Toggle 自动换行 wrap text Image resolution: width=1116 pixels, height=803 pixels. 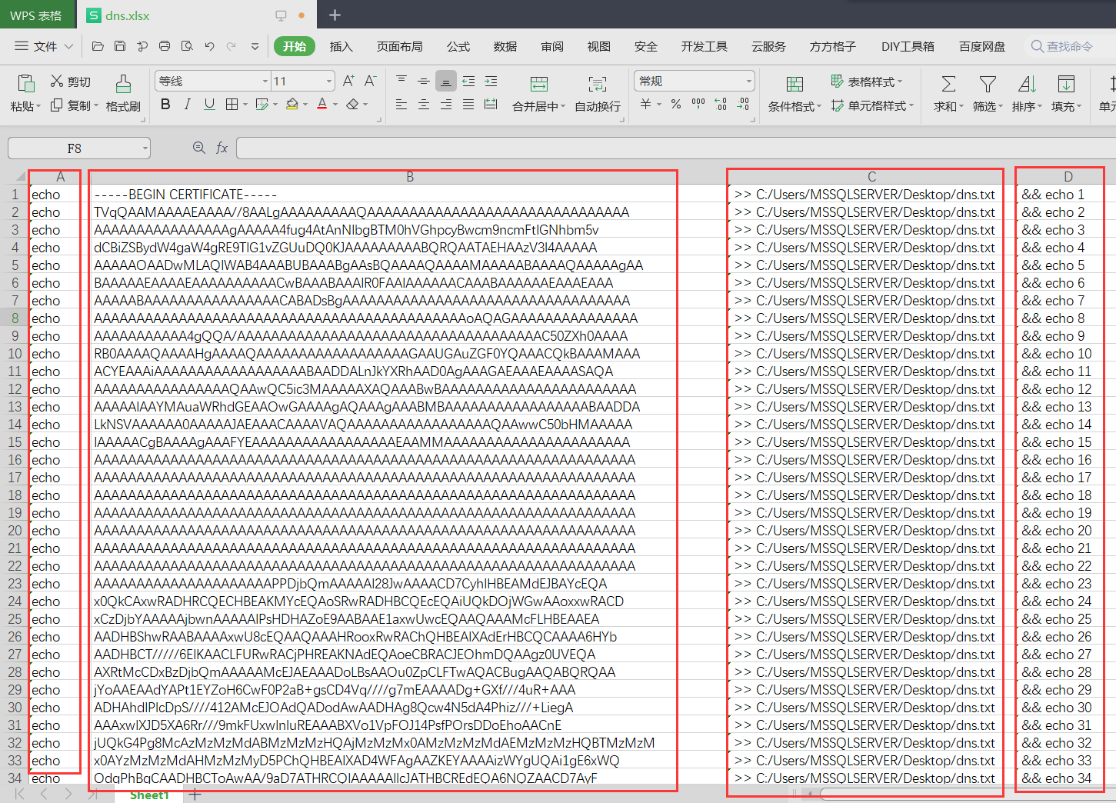[598, 94]
